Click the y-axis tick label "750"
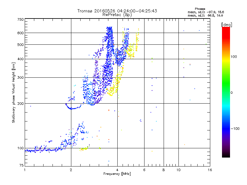247x185 pixels. (20, 19)
